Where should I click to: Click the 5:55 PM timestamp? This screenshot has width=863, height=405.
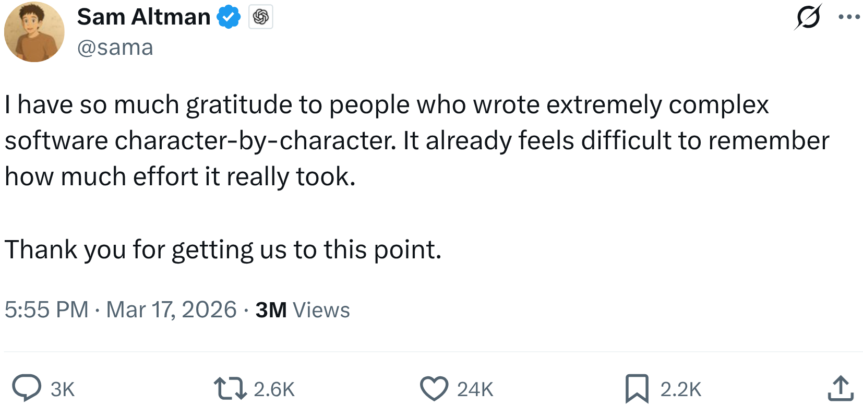coord(46,309)
